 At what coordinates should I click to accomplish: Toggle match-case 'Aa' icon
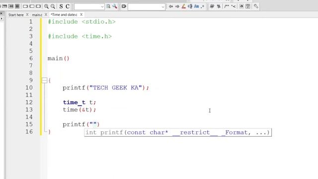click(x=196, y=6)
